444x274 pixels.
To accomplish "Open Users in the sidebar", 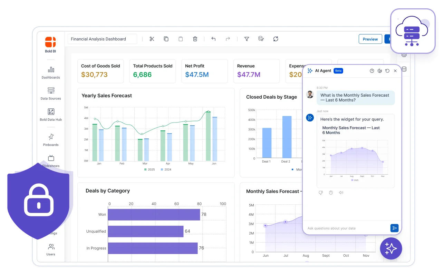I will pos(51,249).
